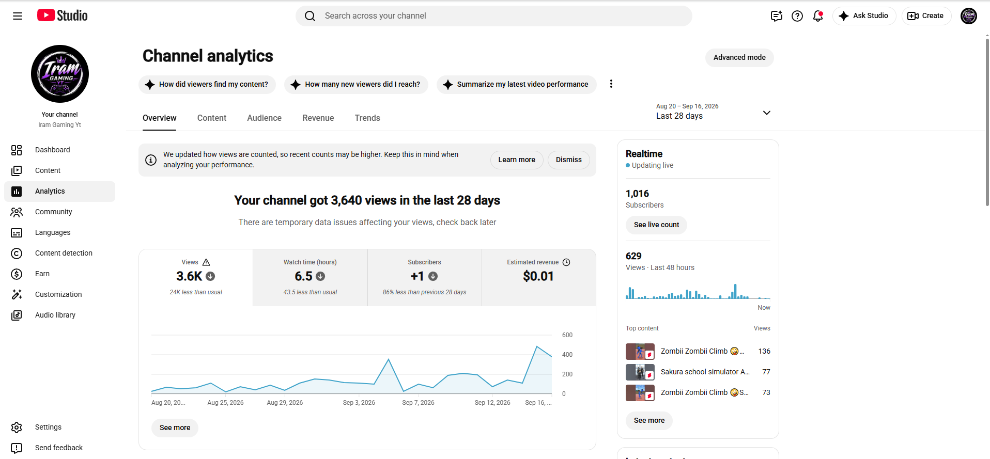
Task: Open the Languages sidebar item
Action: (59, 232)
